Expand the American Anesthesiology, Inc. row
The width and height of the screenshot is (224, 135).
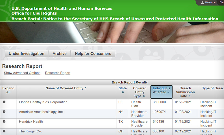(x=4, y=112)
